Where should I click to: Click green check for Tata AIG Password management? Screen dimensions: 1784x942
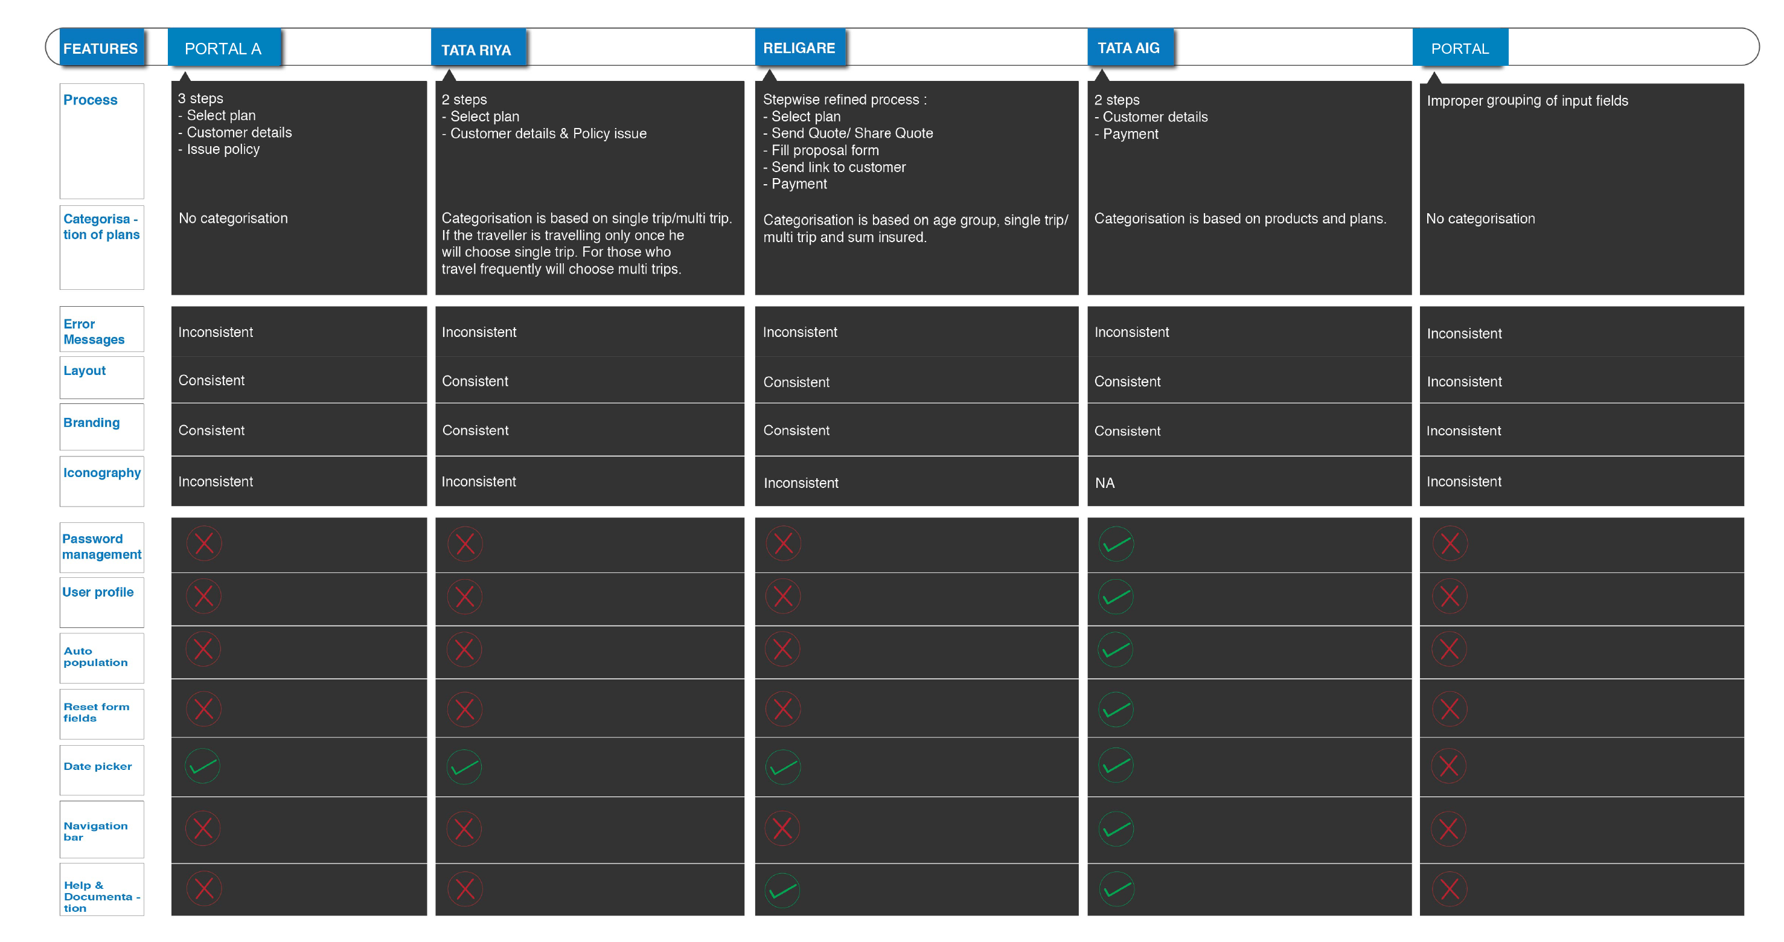click(x=1116, y=543)
